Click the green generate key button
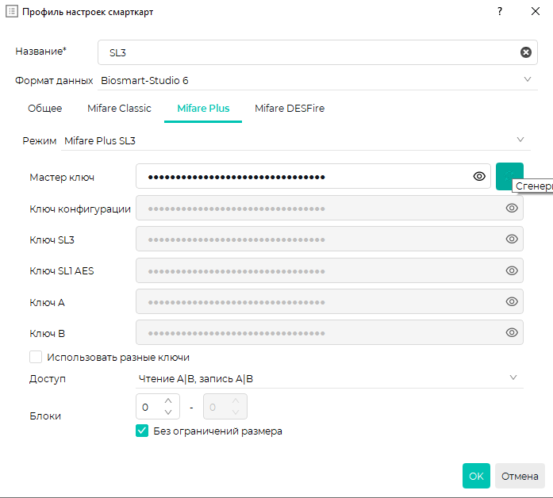 tap(509, 176)
